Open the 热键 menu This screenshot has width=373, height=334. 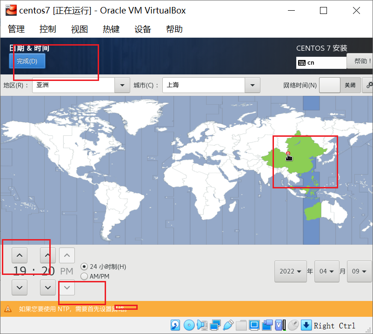[x=111, y=29]
